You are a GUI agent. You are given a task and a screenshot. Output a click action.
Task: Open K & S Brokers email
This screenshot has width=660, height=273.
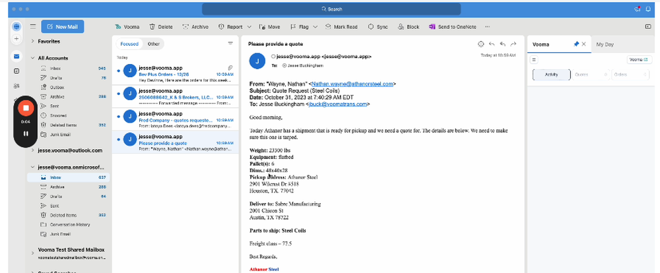tap(175, 96)
